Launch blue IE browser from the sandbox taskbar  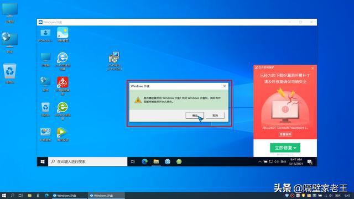pos(168,161)
